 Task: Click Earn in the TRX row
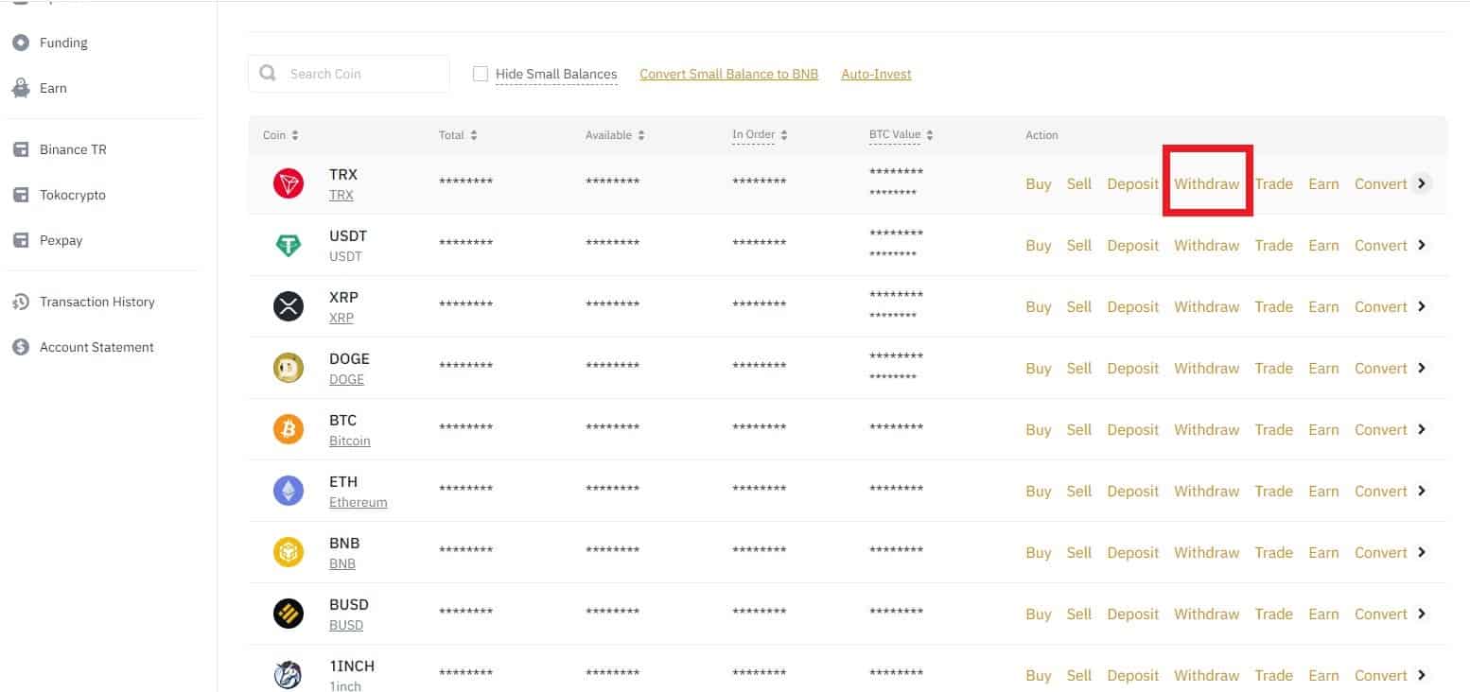click(x=1323, y=183)
